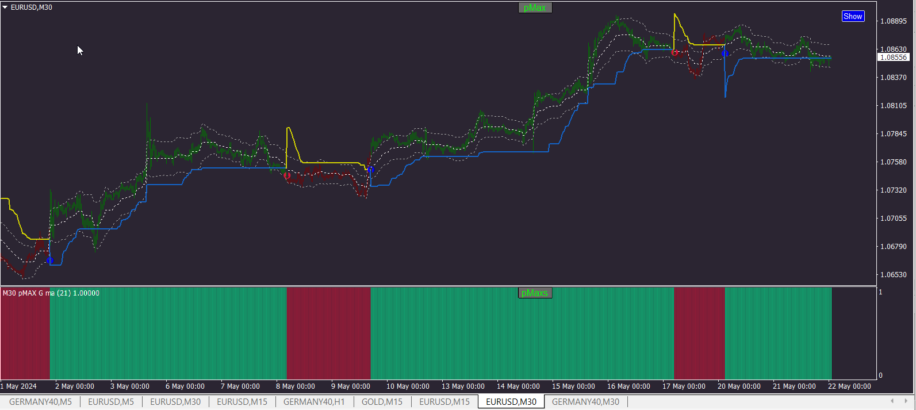Click the 17 May 00:00 time label
916x410 pixels.
684,386
